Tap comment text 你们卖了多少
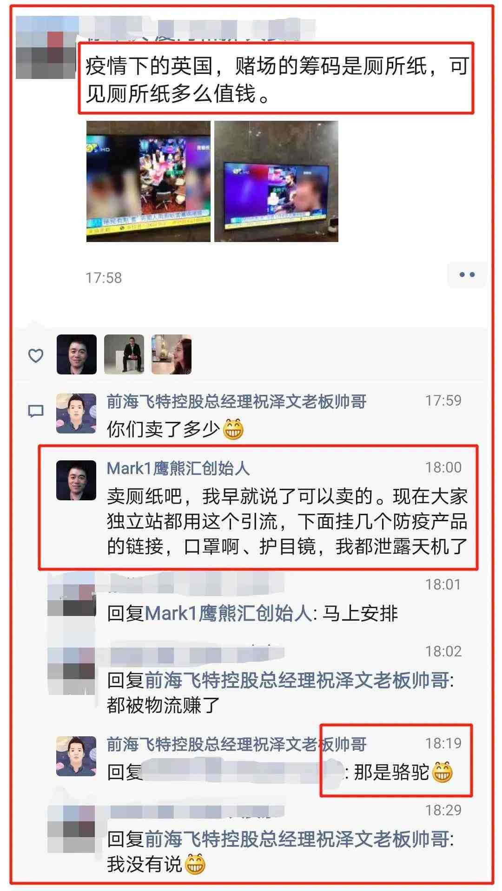The width and height of the screenshot is (502, 891). [x=175, y=429]
